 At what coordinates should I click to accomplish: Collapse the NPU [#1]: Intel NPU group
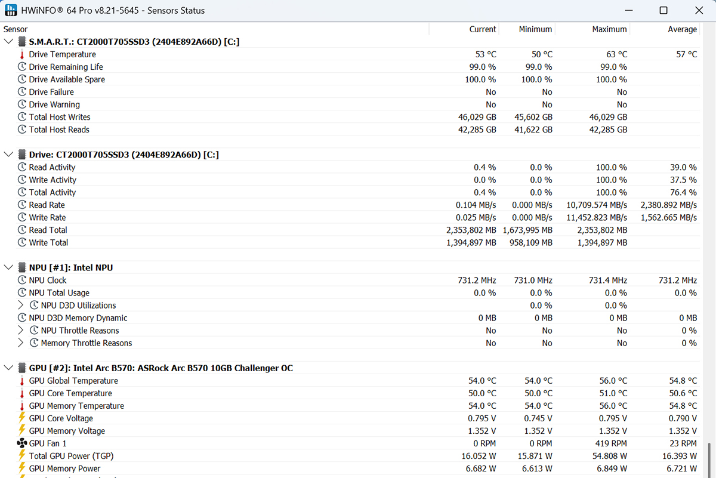pos(8,267)
